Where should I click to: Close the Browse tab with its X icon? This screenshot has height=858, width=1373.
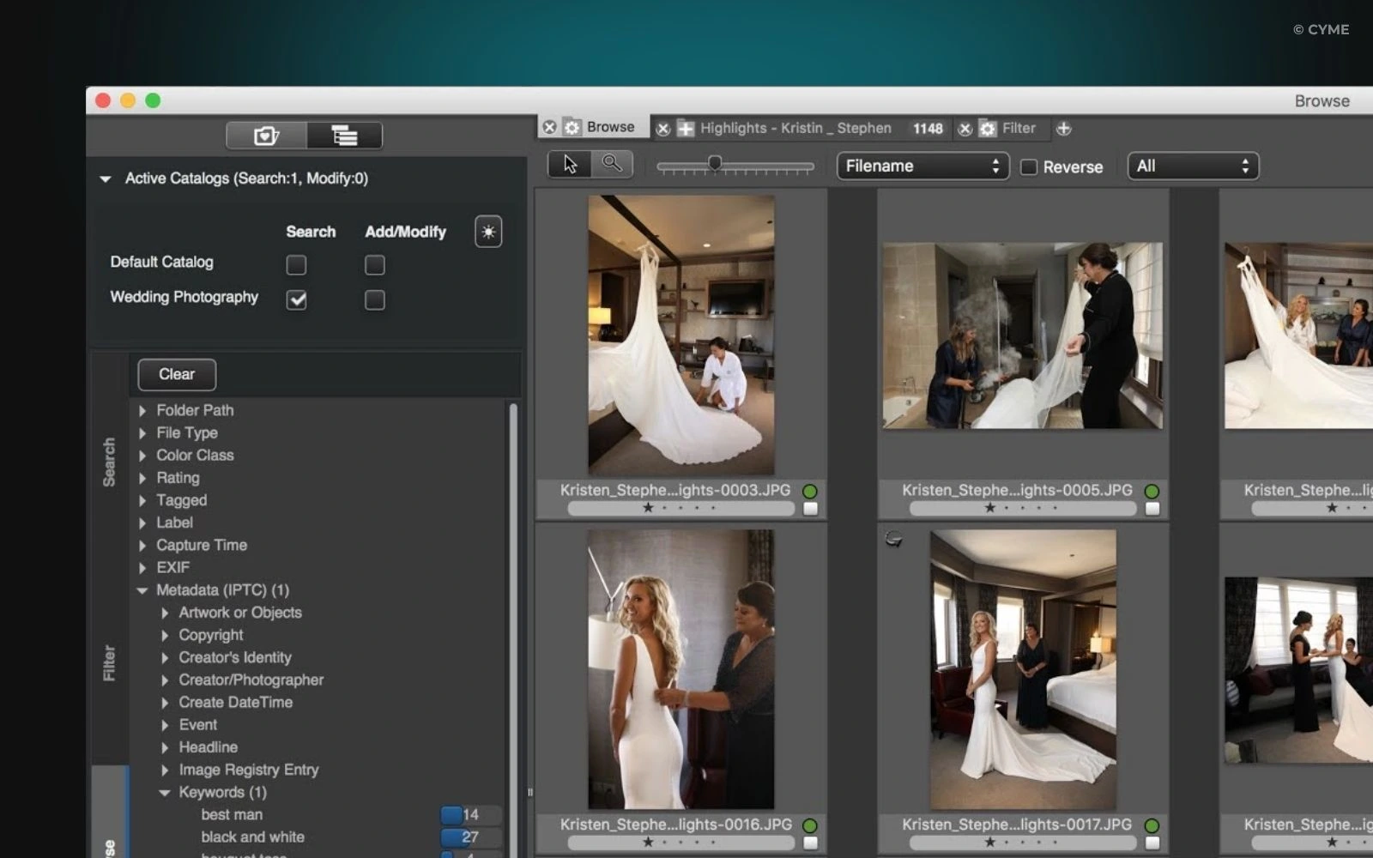(550, 127)
